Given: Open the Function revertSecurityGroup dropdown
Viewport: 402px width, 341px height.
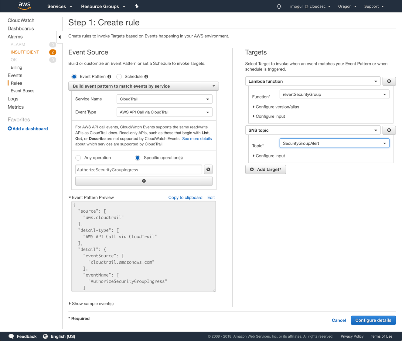Looking at the screenshot, I should tap(334, 94).
